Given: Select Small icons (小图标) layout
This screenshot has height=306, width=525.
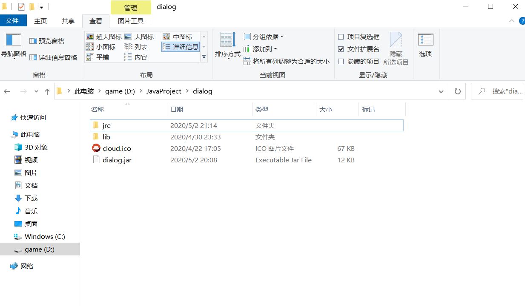Looking at the screenshot, I should pos(100,47).
